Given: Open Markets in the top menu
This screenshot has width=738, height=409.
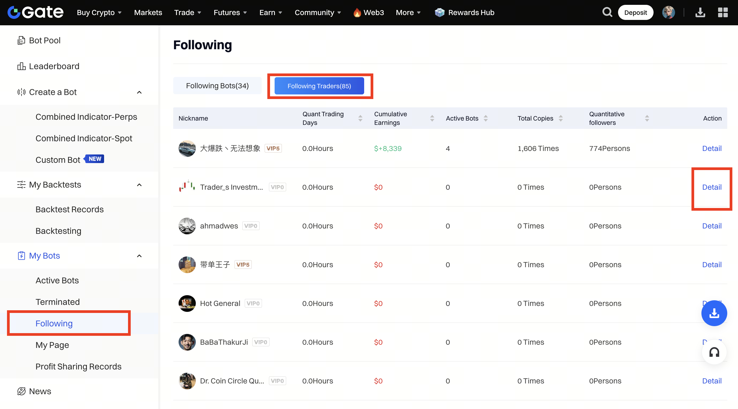Looking at the screenshot, I should pos(148,12).
